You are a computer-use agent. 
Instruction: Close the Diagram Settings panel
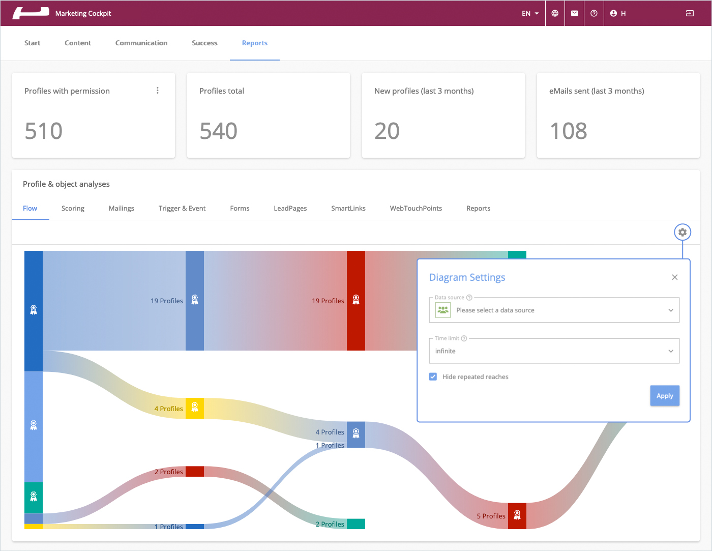674,277
